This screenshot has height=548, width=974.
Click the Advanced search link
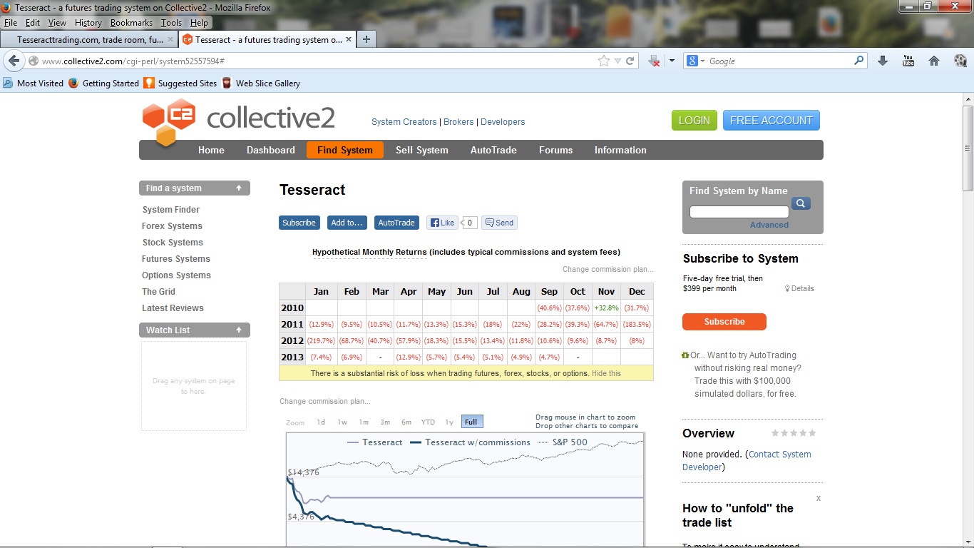point(769,225)
